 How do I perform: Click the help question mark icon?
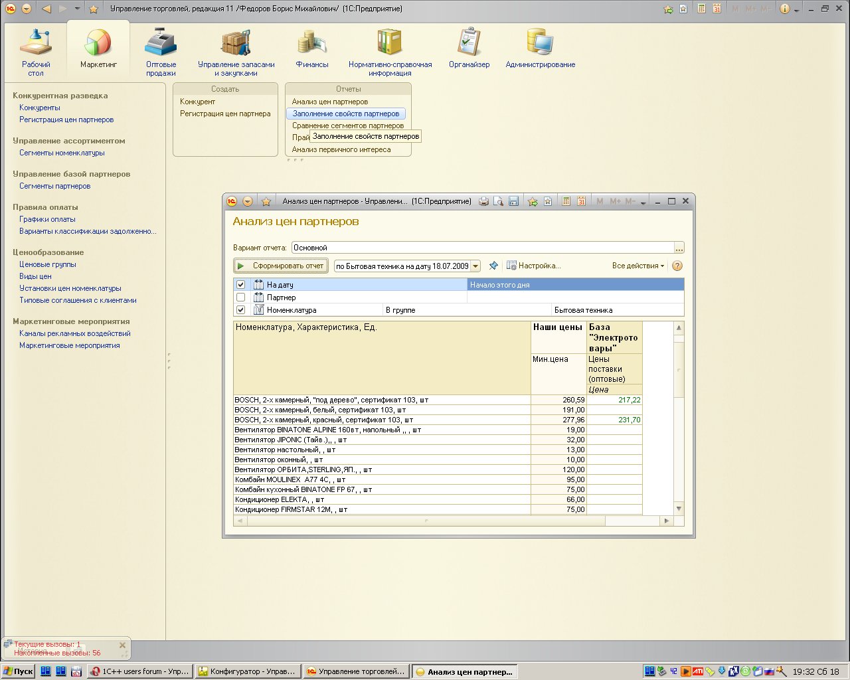point(677,266)
